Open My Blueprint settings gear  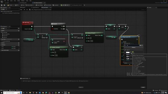tap(19, 28)
